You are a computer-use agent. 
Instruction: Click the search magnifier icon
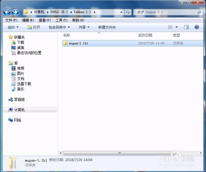199,12
